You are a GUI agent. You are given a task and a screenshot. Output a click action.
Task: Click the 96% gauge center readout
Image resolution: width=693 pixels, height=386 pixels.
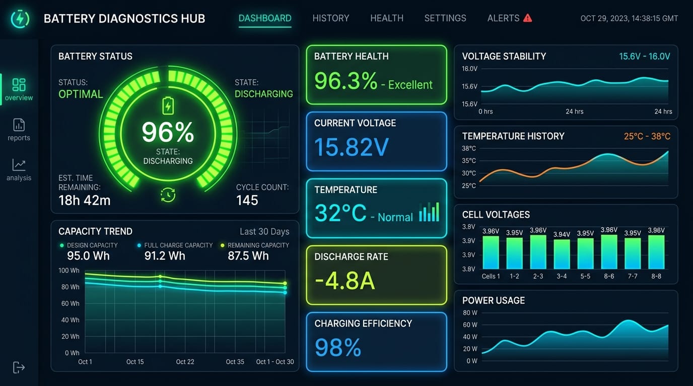tap(168, 133)
